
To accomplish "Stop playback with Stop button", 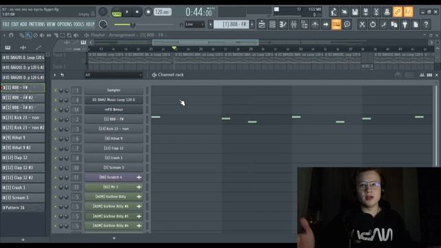I will point(137,12).
